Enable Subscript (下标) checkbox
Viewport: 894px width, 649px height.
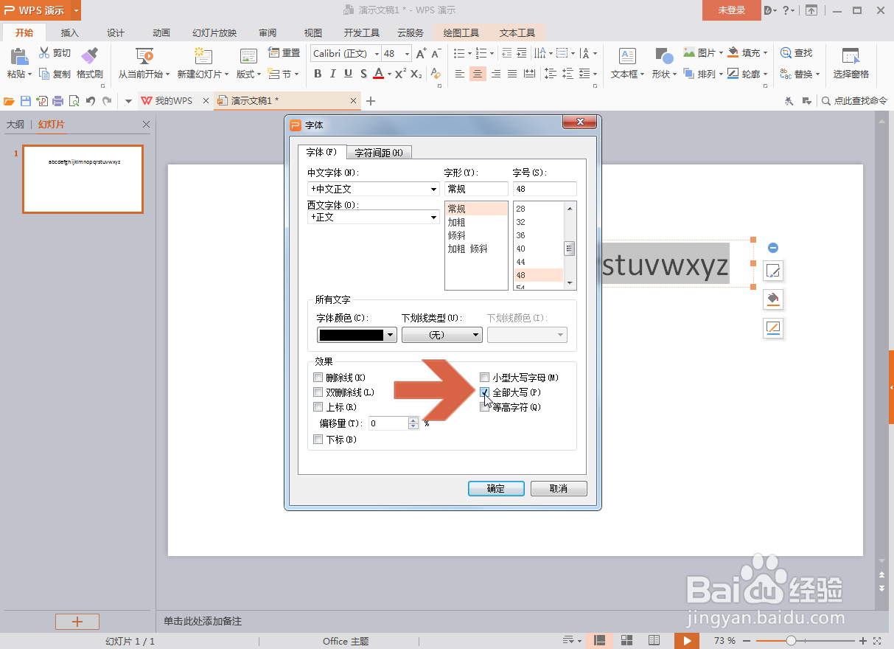coord(318,440)
